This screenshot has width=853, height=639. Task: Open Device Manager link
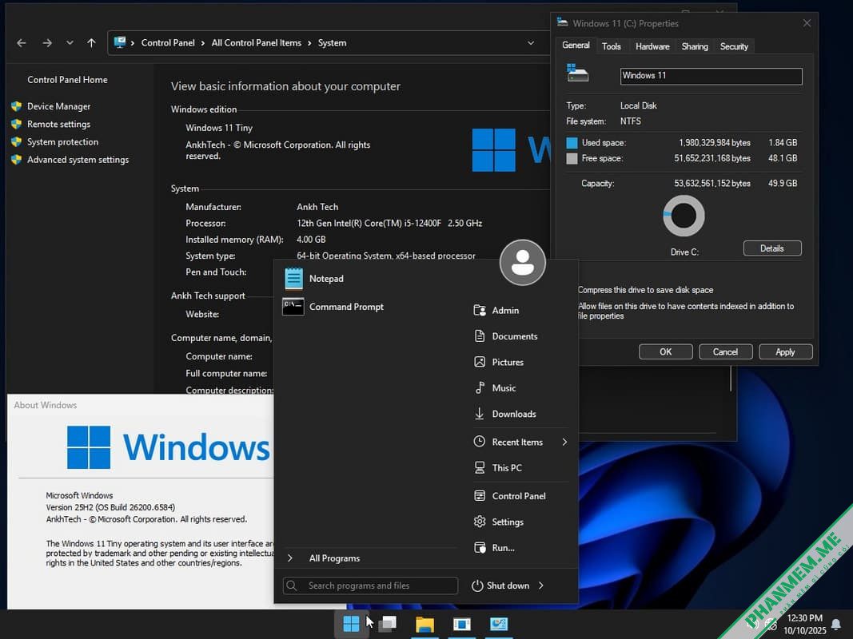pyautogui.click(x=58, y=106)
